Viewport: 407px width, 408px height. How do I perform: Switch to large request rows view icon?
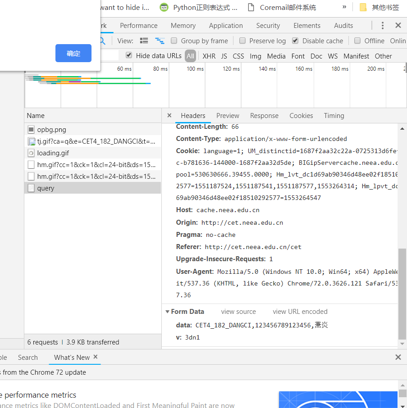tap(144, 41)
